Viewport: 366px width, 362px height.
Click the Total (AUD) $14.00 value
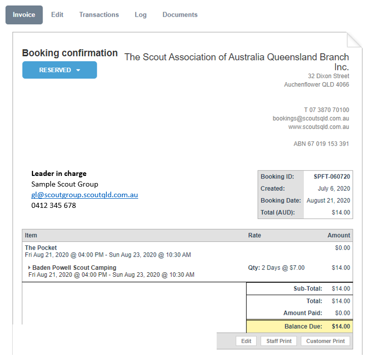tap(341, 212)
